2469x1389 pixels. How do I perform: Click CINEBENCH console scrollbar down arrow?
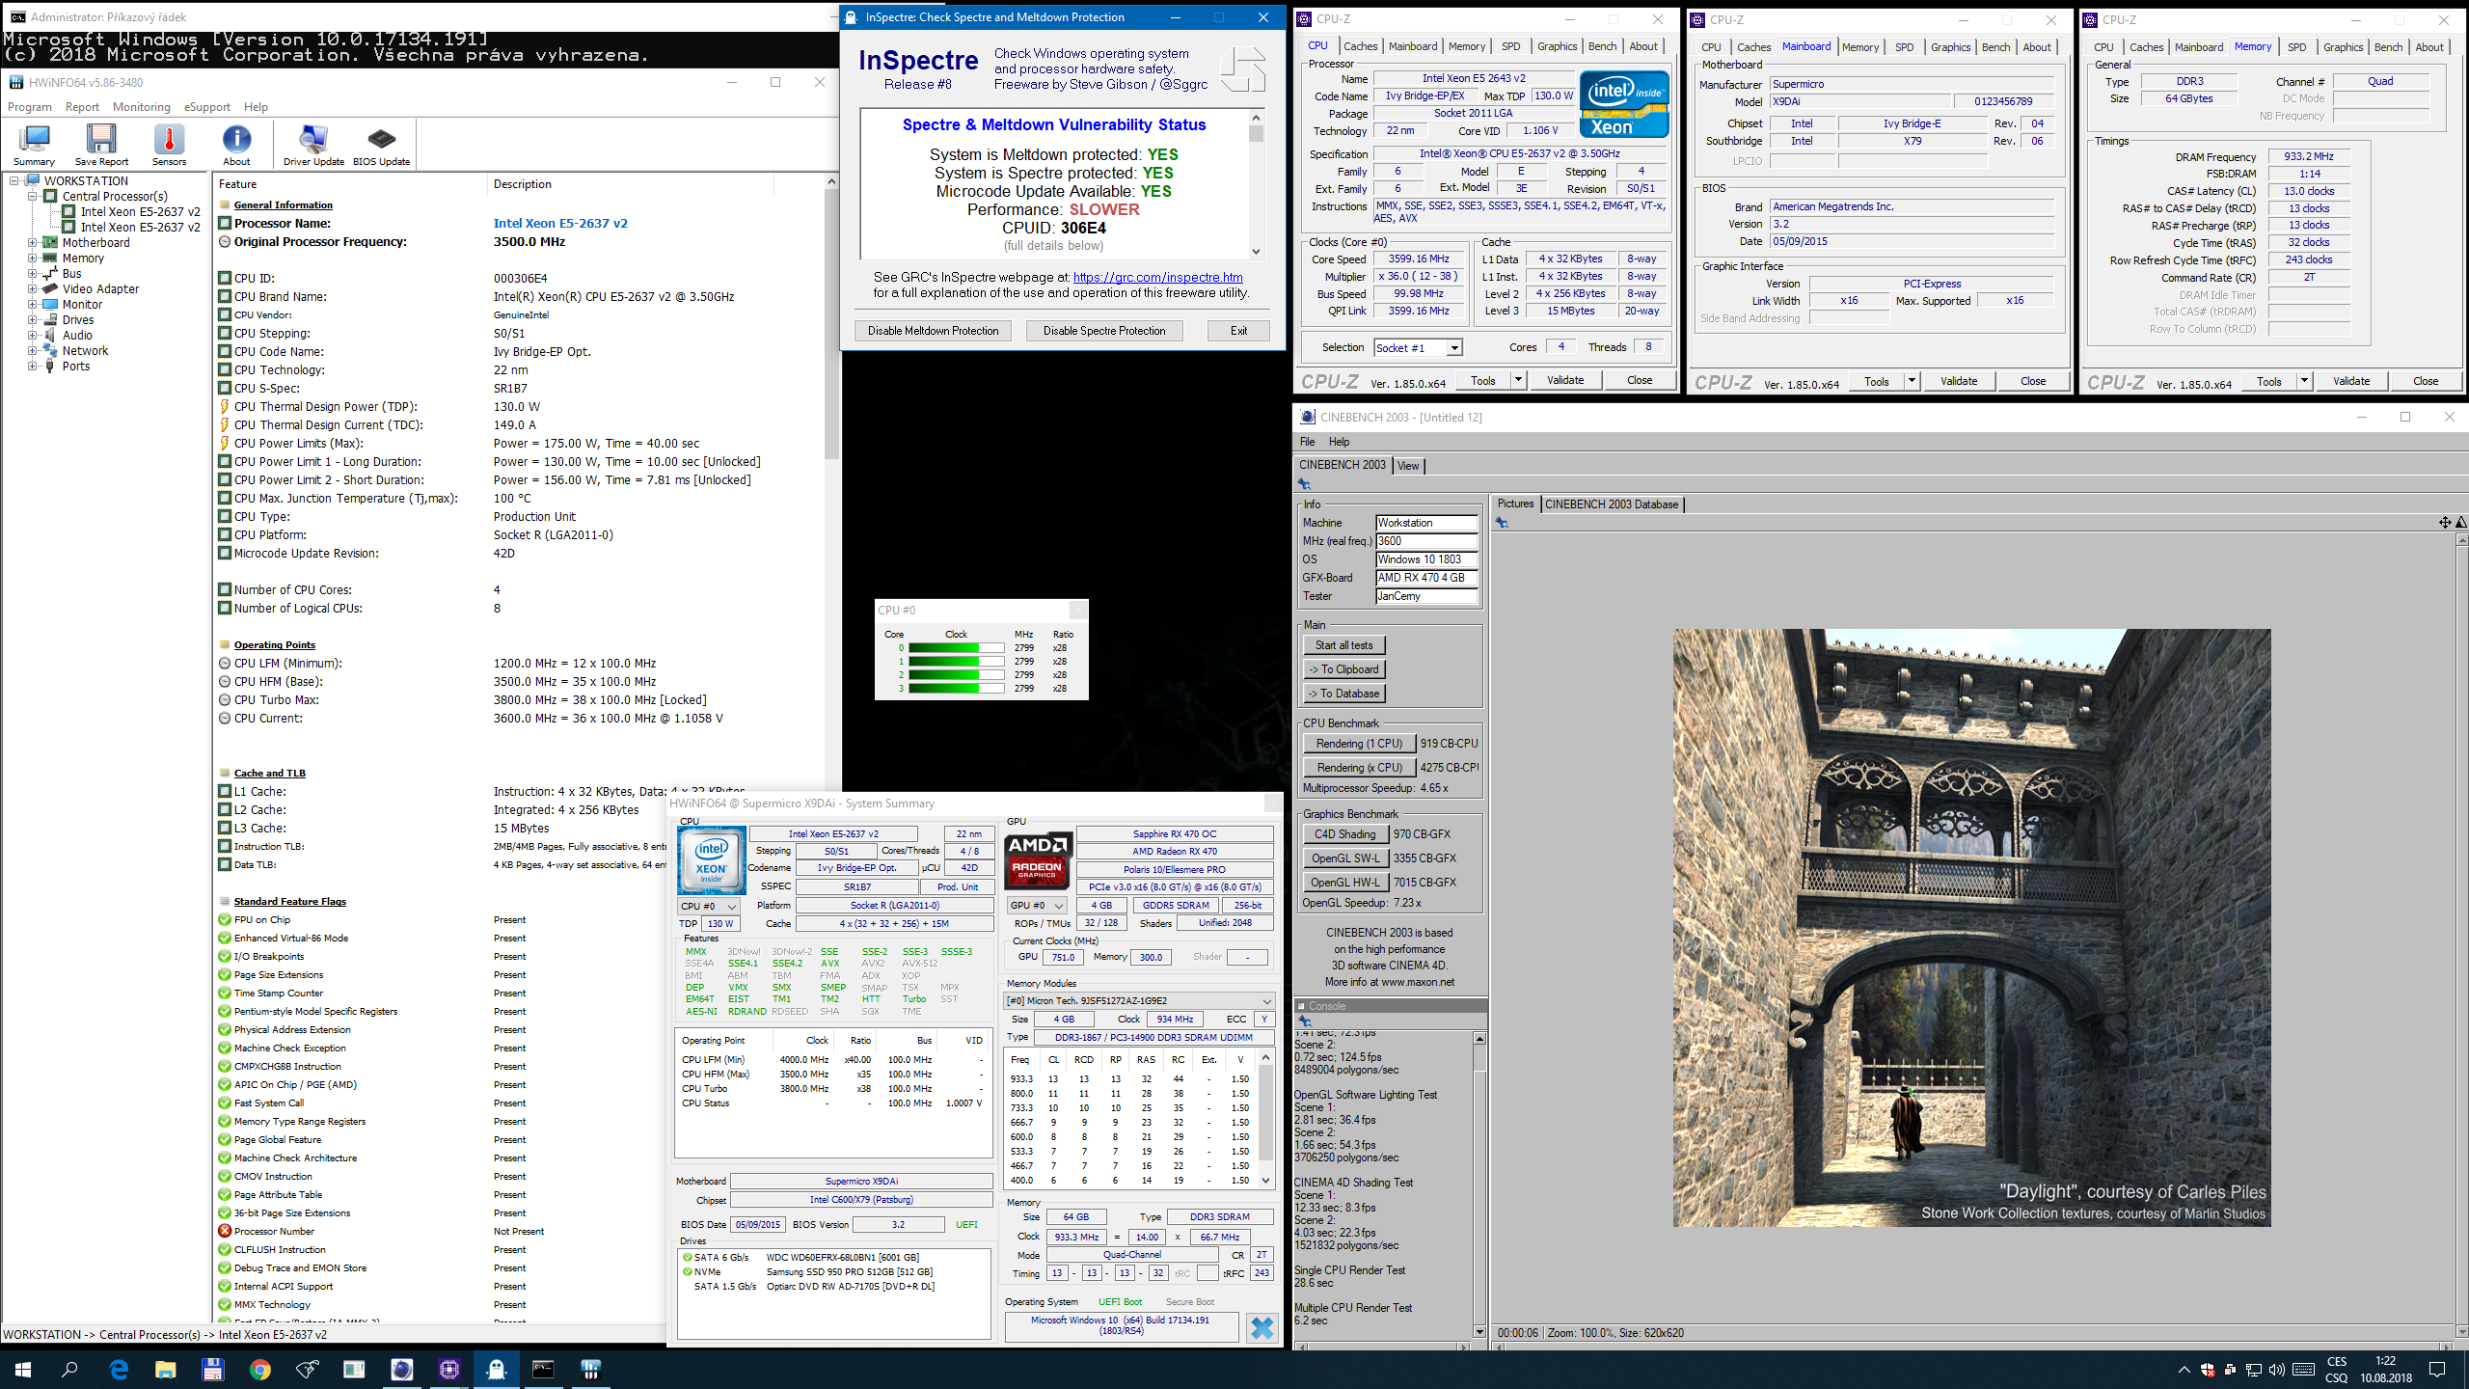point(1479,1332)
